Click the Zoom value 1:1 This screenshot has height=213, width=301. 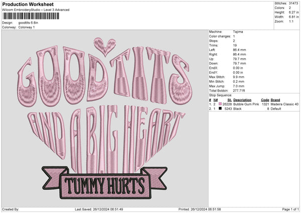pyautogui.click(x=291, y=21)
